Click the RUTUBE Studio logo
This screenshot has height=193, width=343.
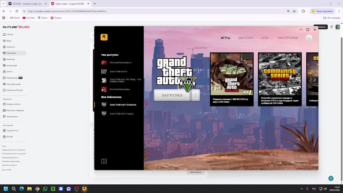point(16,27)
